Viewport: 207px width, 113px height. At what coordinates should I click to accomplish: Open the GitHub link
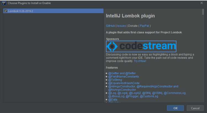point(110,26)
